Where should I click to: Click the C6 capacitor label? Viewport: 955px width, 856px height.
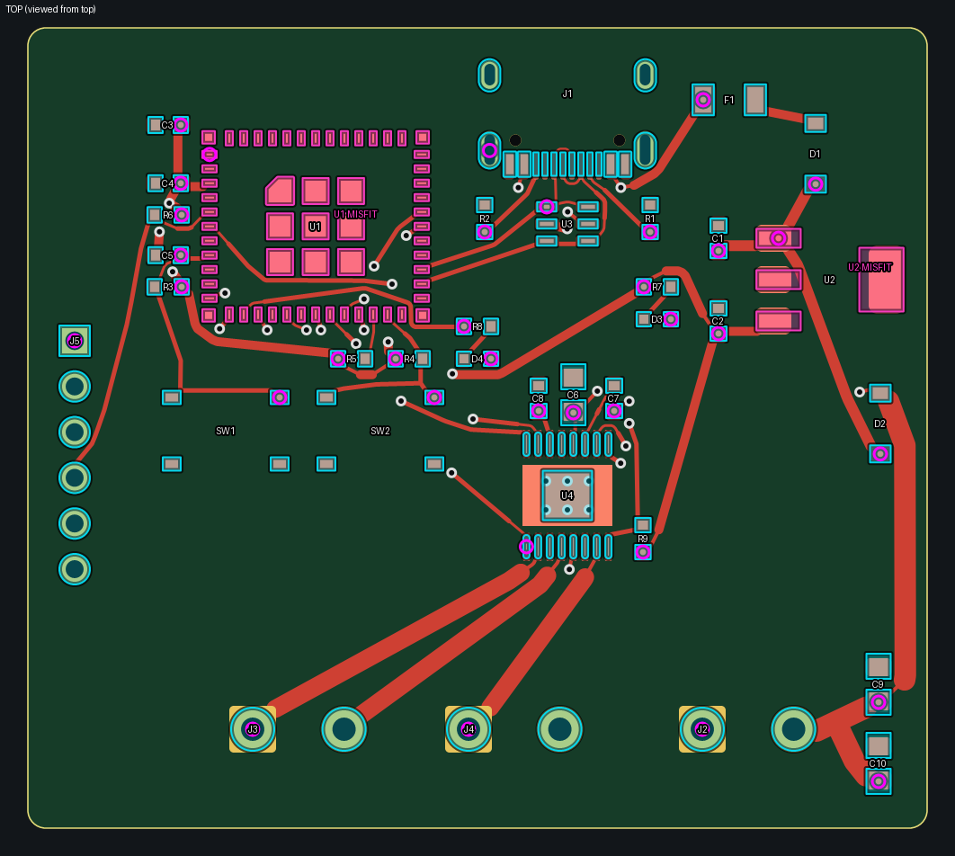[573, 395]
